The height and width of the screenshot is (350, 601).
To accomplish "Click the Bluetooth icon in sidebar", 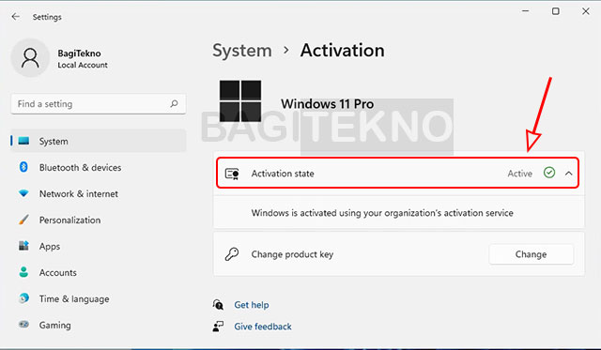I will (x=23, y=167).
